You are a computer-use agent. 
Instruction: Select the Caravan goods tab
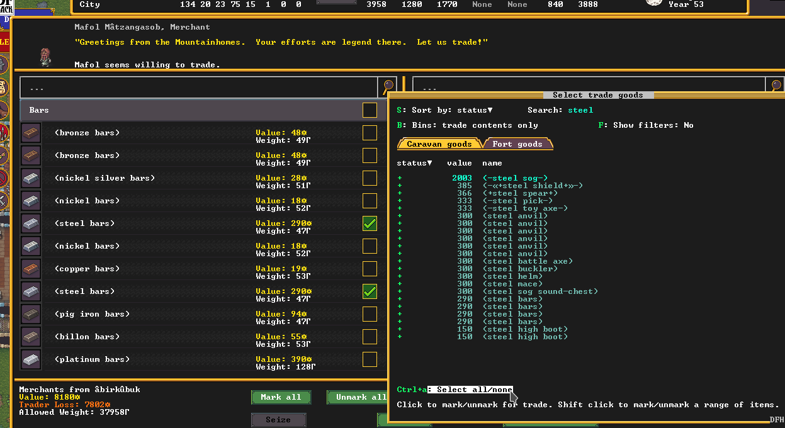pyautogui.click(x=439, y=144)
